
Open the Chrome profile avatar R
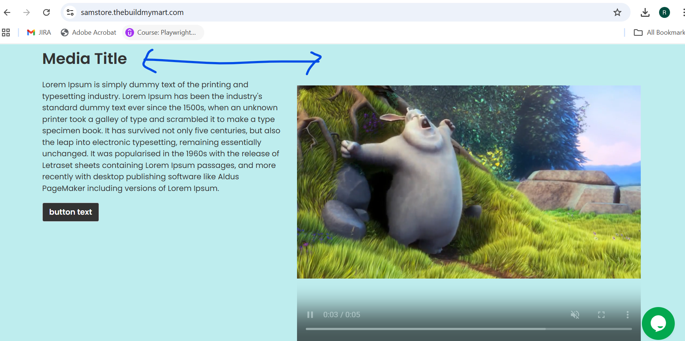click(665, 12)
